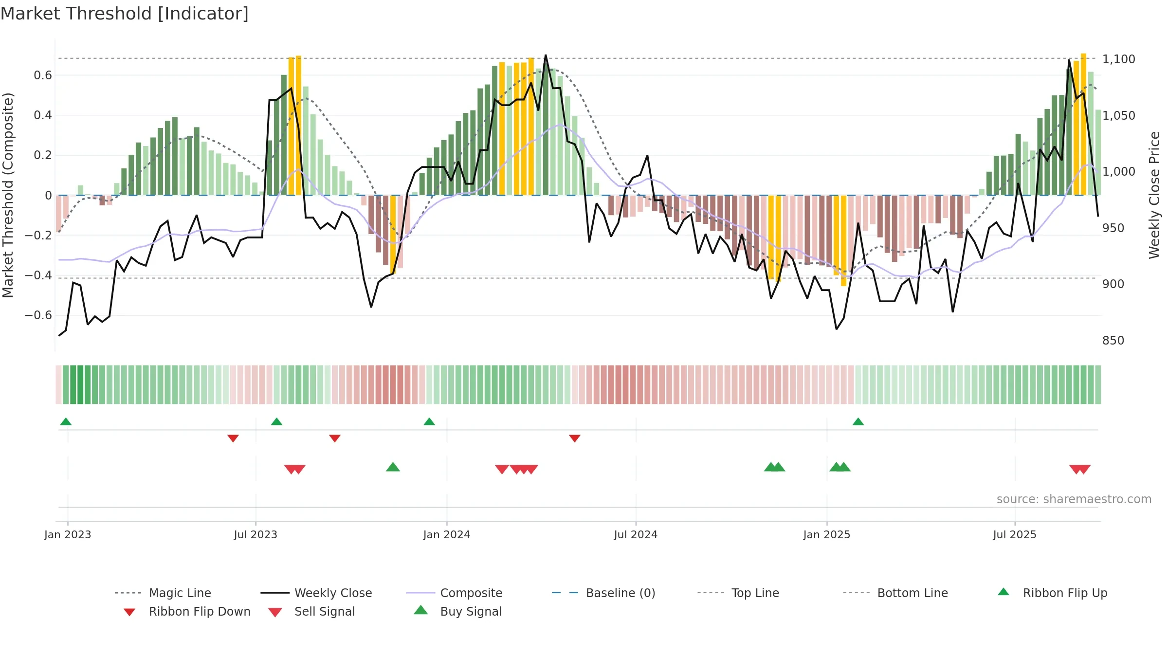Click the 950 price tick label
This screenshot has width=1168, height=657.
[1113, 228]
